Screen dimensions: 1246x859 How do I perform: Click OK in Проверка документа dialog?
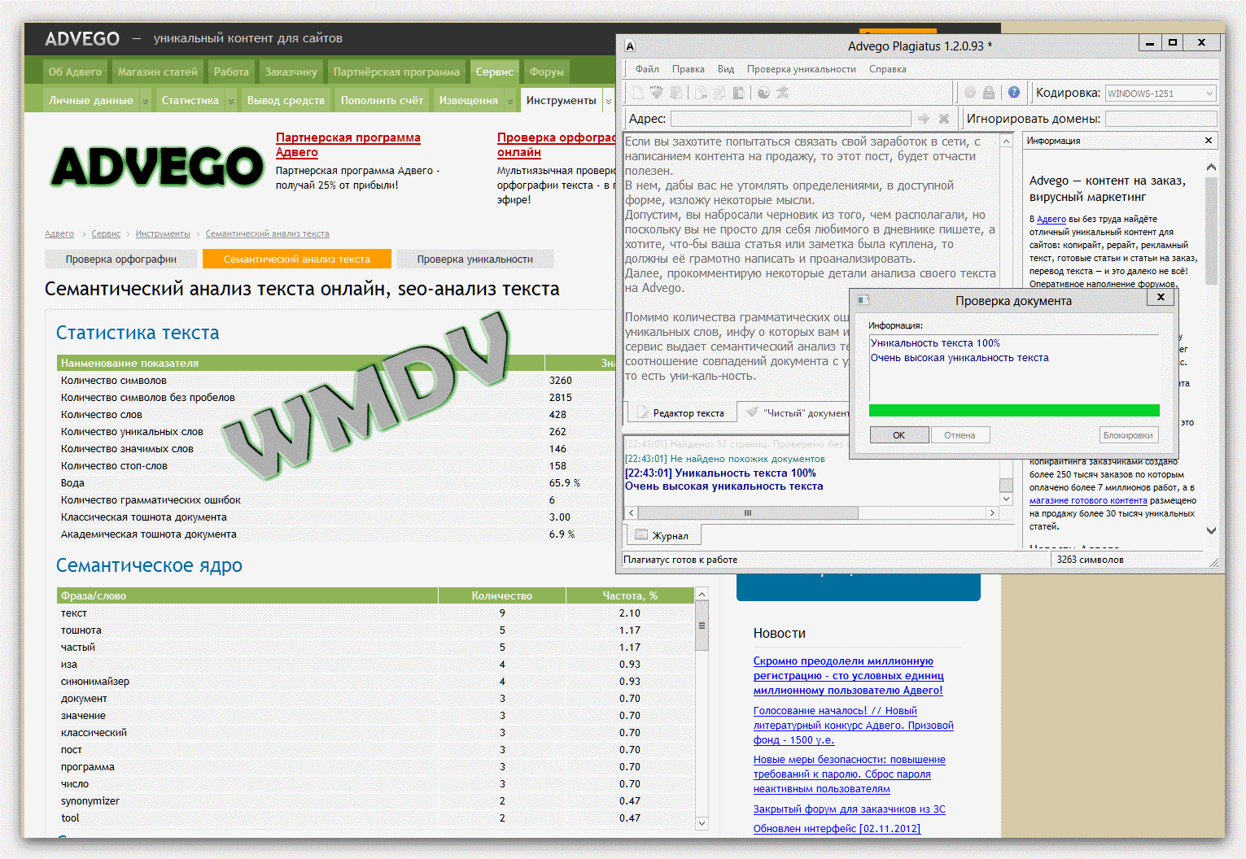coord(898,435)
